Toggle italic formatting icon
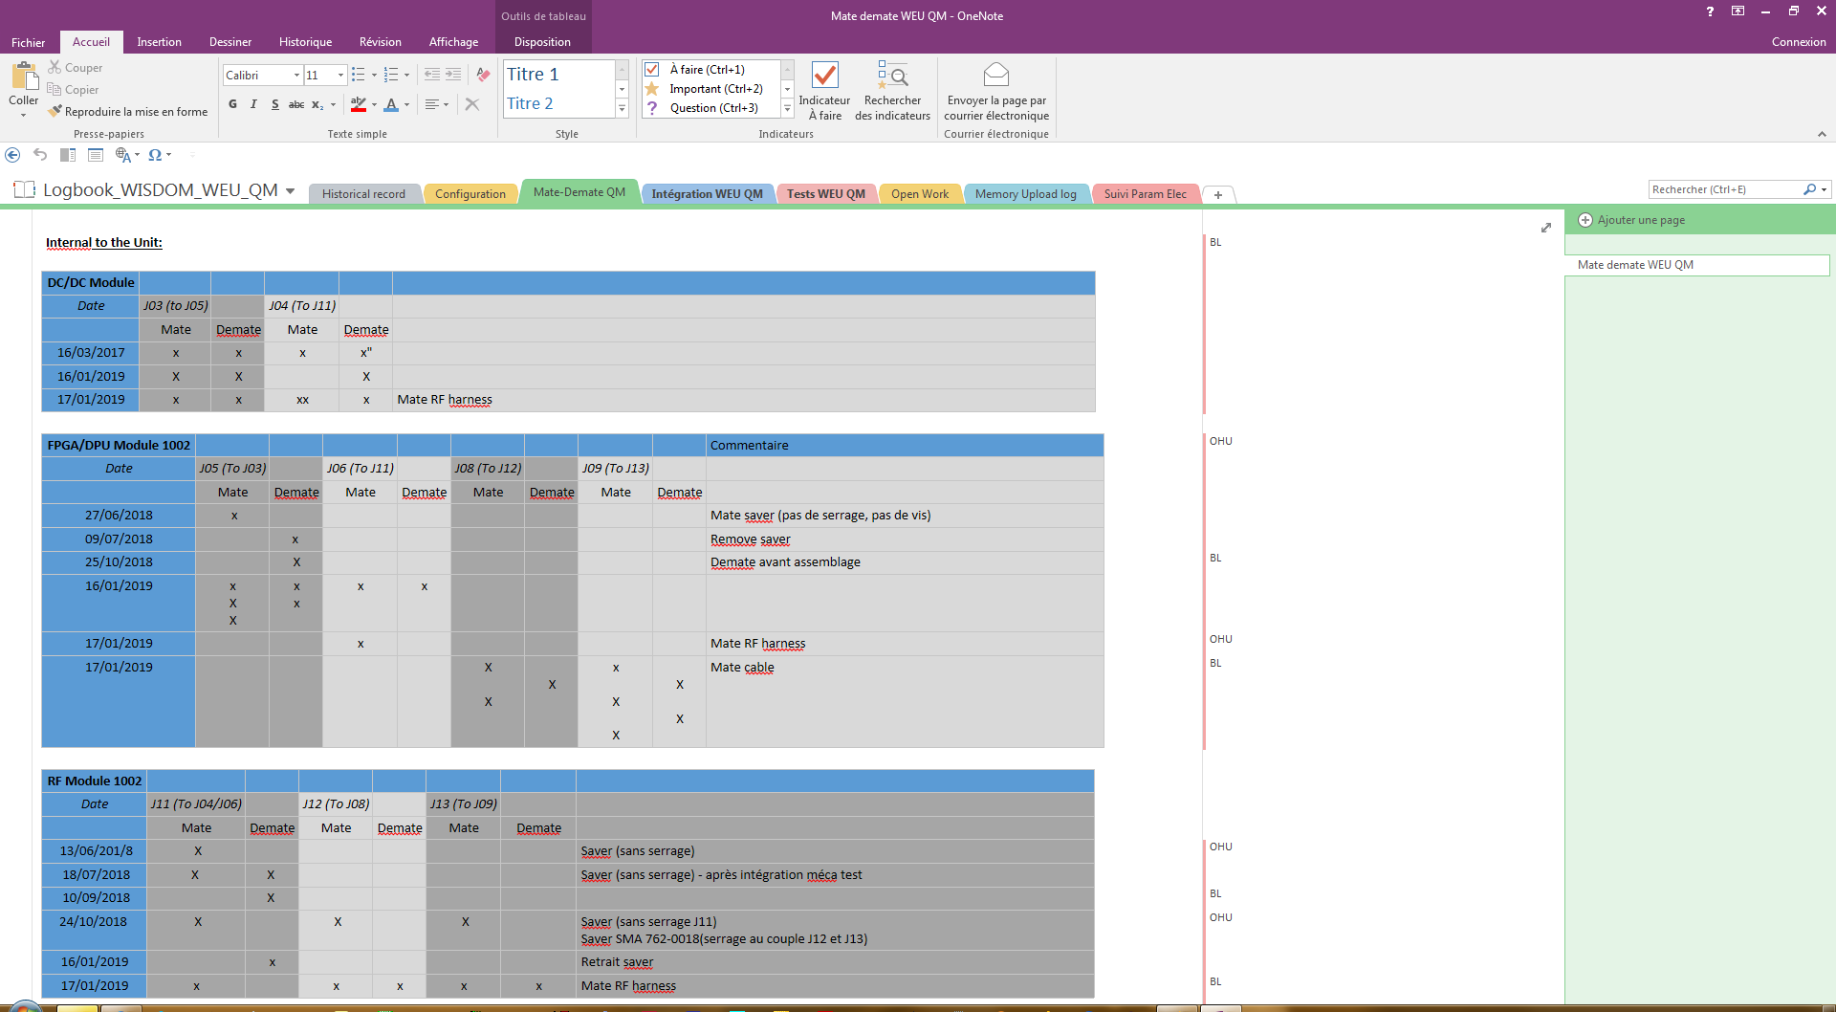This screenshot has height=1012, width=1836. click(x=253, y=104)
